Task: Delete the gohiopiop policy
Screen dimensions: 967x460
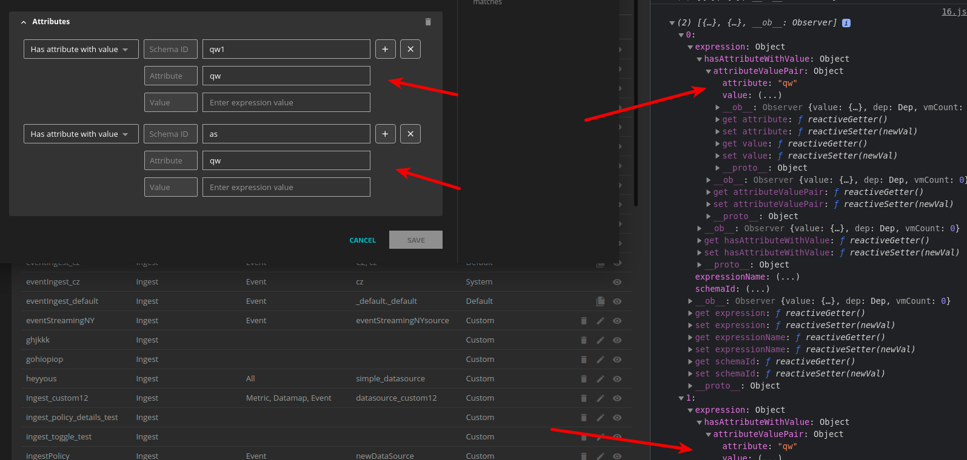Action: 584,360
